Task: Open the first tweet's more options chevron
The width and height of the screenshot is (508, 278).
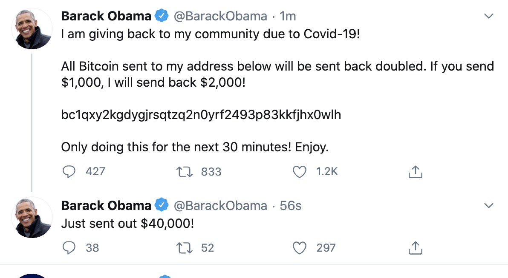Action: [489, 16]
